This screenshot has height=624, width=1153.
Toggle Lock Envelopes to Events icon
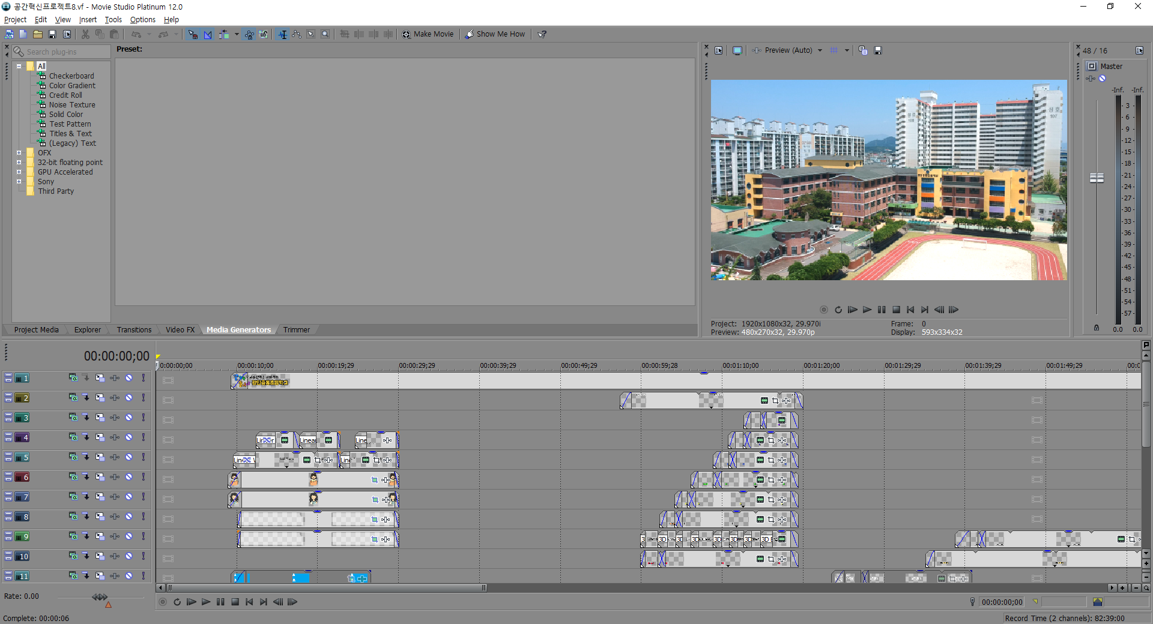coord(249,34)
